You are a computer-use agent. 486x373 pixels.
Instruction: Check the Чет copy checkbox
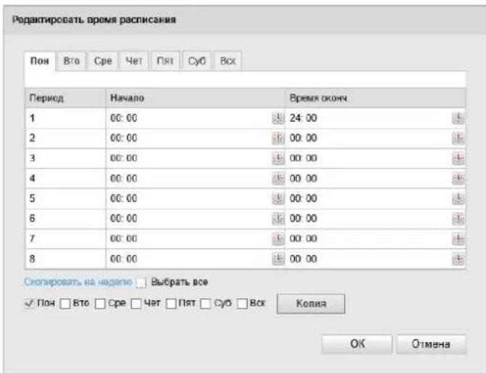[136, 303]
